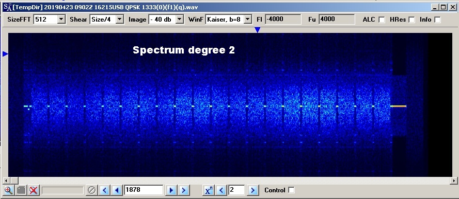
Task: Click the horizontal scrollbar right arrow
Action: [x=454, y=180]
